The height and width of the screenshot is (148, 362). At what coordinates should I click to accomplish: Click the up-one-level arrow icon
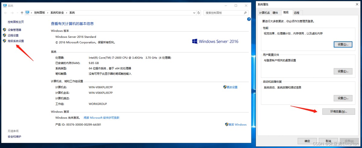pos(22,13)
